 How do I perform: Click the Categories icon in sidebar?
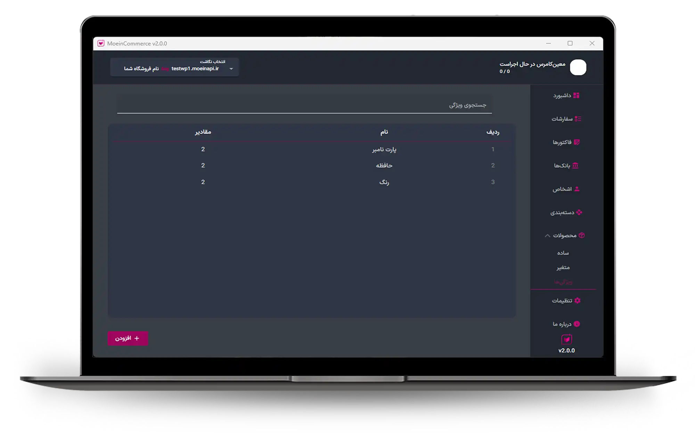click(579, 212)
